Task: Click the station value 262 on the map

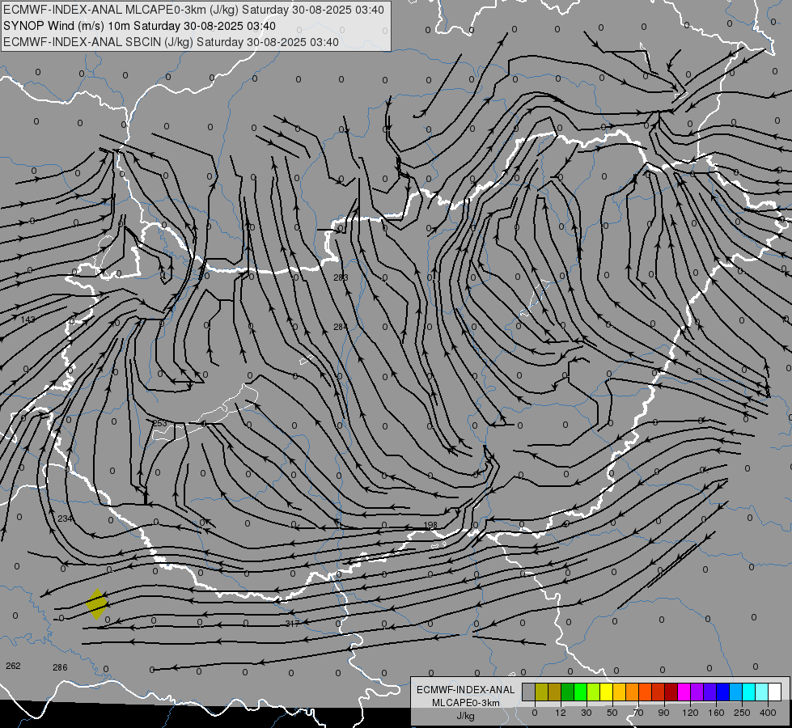Action: (13, 666)
